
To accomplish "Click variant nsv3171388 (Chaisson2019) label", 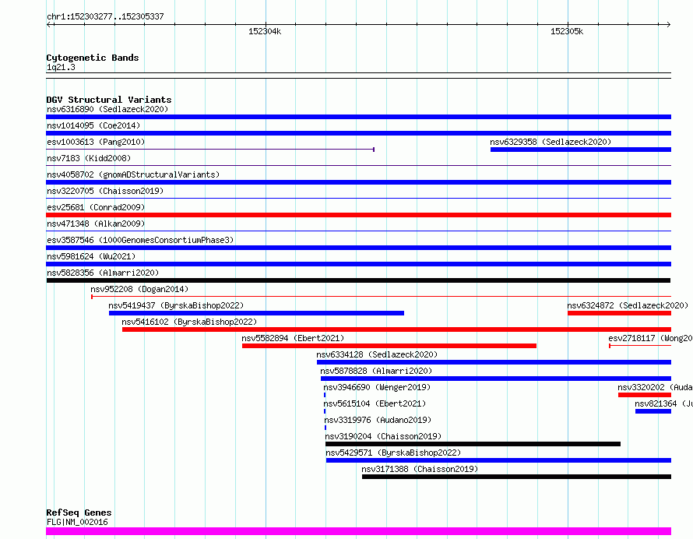I will click(x=420, y=469).
